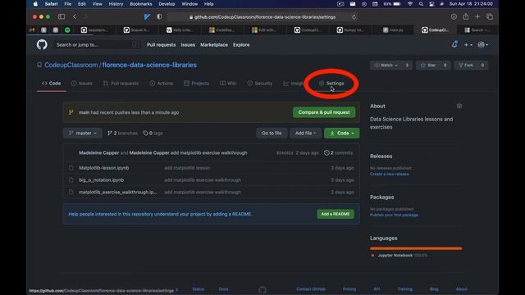Expand the green Code dropdown
Viewport: 525px width, 295px height.
[x=341, y=133]
